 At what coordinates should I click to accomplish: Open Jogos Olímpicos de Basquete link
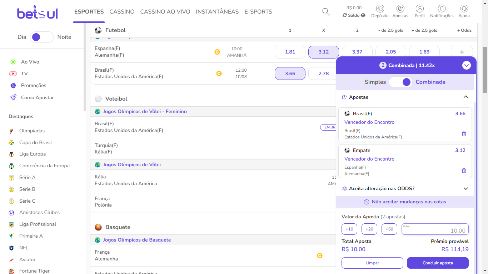[137, 240]
